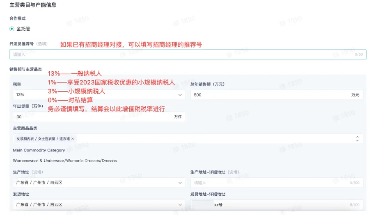Click the 发货地址-详细地址 field with xx号

[277, 204]
